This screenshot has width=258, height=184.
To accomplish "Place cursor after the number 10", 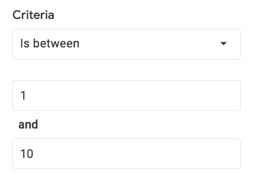I will (x=34, y=154).
